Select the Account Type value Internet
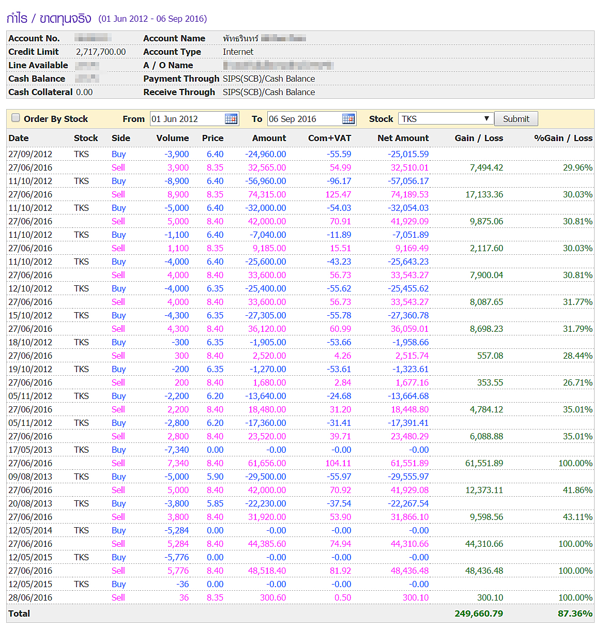This screenshot has height=629, width=607. (238, 52)
